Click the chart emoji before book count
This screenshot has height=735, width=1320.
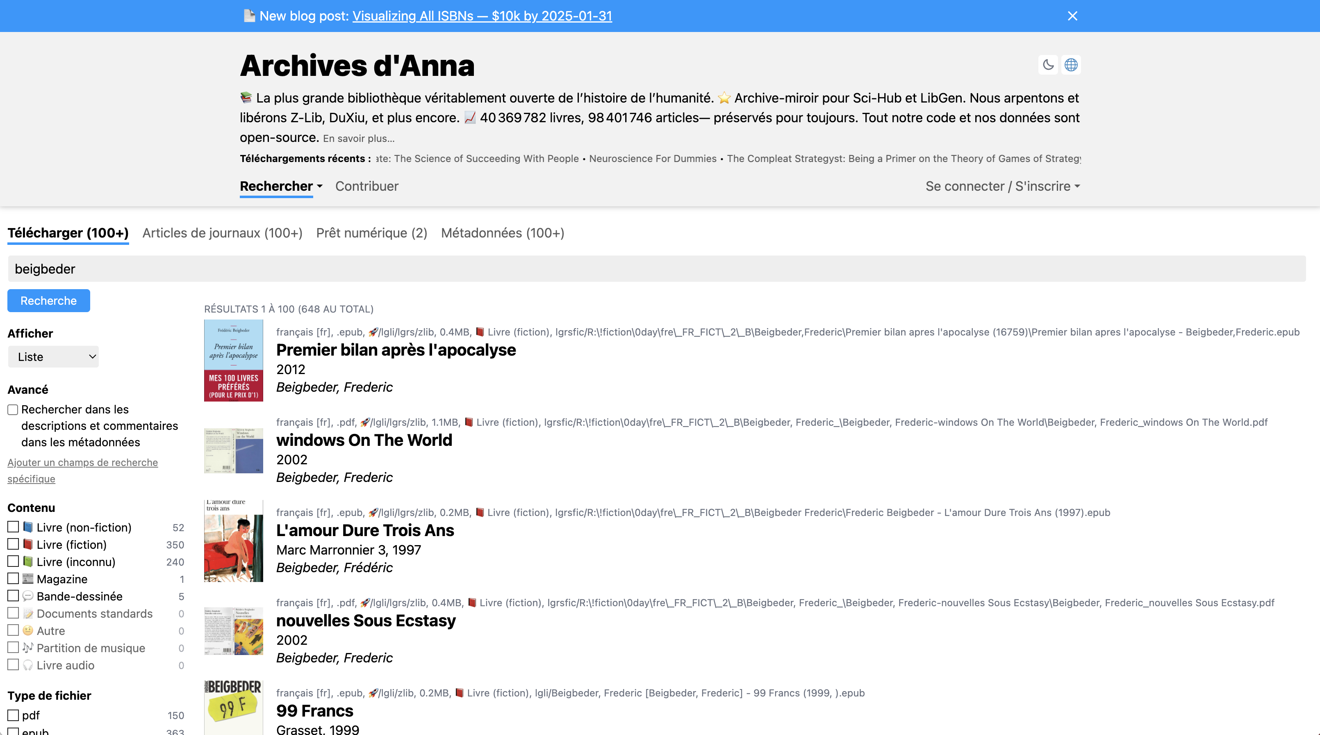tap(470, 117)
